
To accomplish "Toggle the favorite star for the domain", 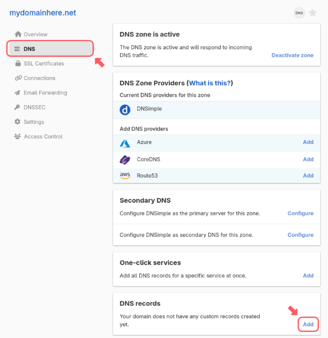I will [x=313, y=13].
